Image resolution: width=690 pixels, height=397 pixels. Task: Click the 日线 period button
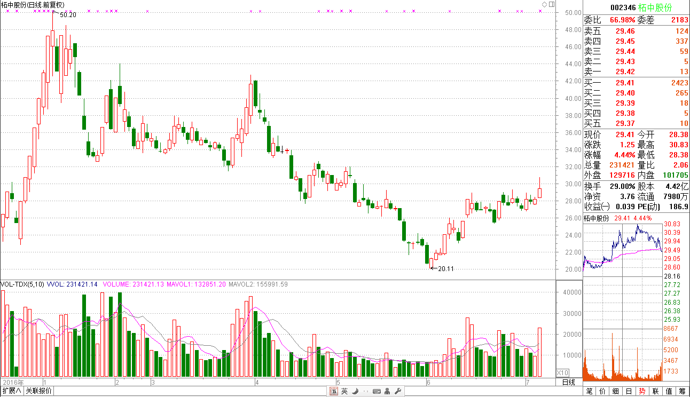click(569, 382)
